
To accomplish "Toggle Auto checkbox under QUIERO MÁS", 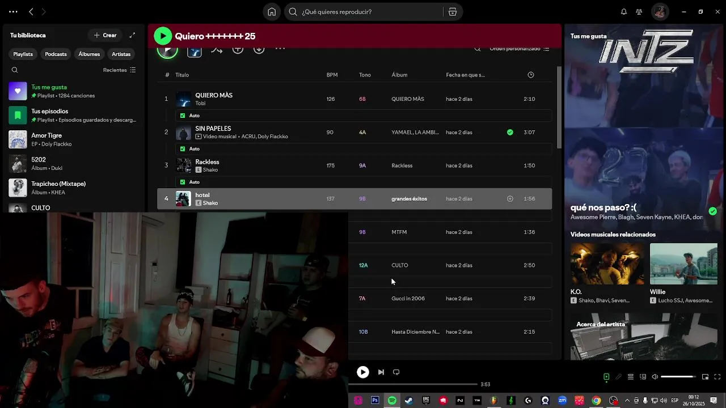I will point(183,116).
